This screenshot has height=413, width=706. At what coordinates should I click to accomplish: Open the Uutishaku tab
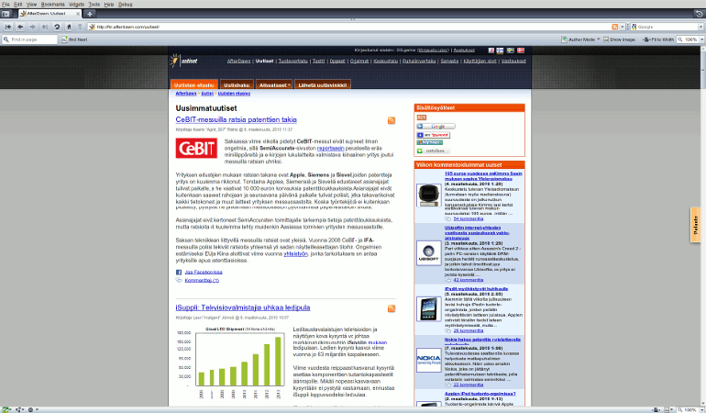(237, 84)
